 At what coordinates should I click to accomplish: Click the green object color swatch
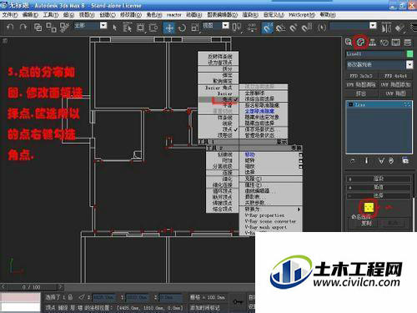click(409, 53)
